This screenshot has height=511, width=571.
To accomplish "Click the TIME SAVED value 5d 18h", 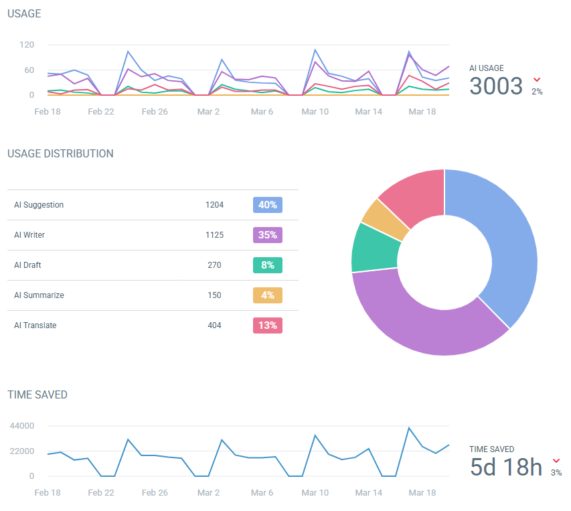I will tap(505, 467).
